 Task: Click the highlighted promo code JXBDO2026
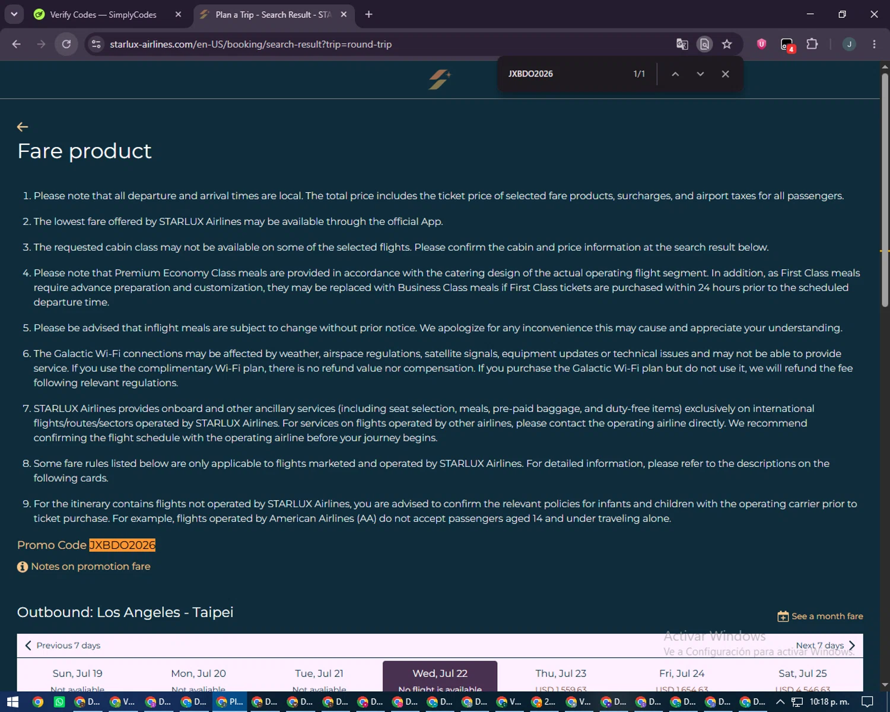pyautogui.click(x=122, y=545)
